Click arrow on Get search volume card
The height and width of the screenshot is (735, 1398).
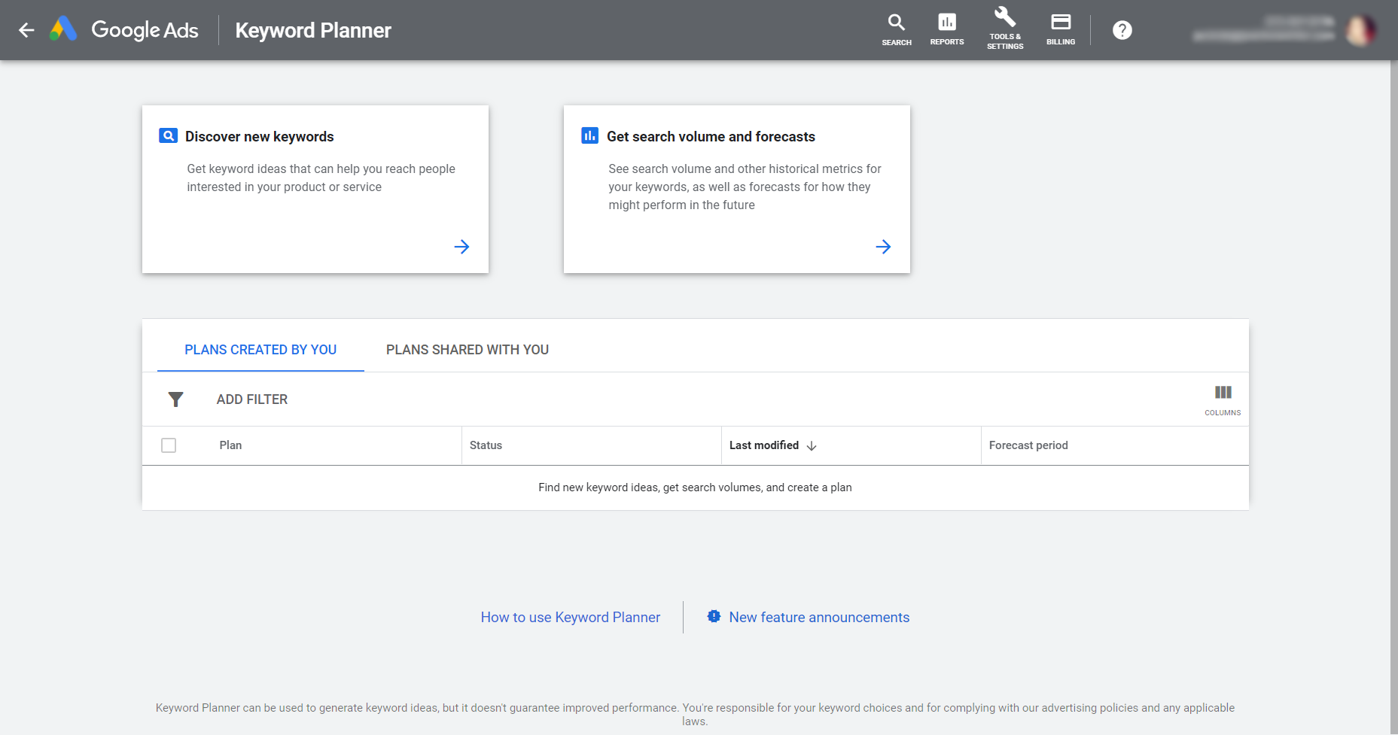tap(883, 247)
